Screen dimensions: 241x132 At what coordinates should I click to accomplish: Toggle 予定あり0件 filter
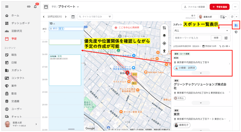click(x=209, y=46)
